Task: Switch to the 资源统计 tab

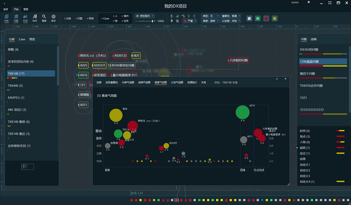Action: 192,82
